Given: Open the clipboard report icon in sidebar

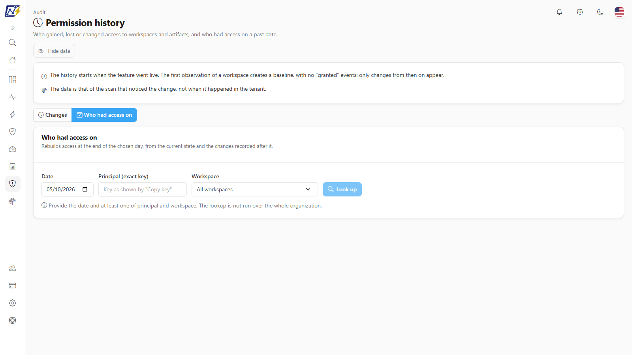Looking at the screenshot, I should tap(13, 166).
